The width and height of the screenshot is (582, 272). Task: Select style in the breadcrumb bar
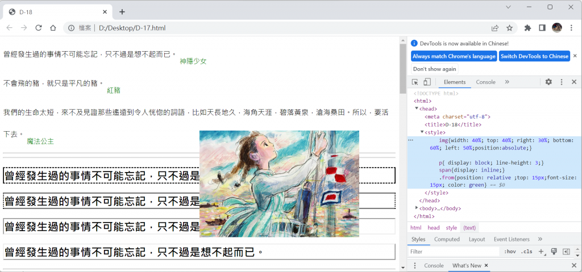(451, 228)
